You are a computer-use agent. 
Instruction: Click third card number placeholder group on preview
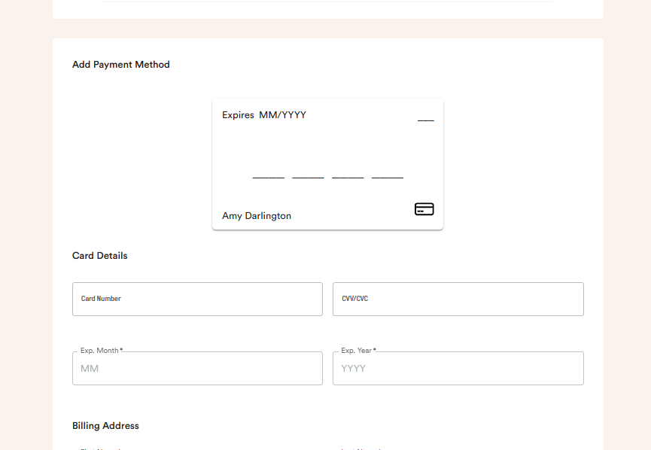click(348, 177)
